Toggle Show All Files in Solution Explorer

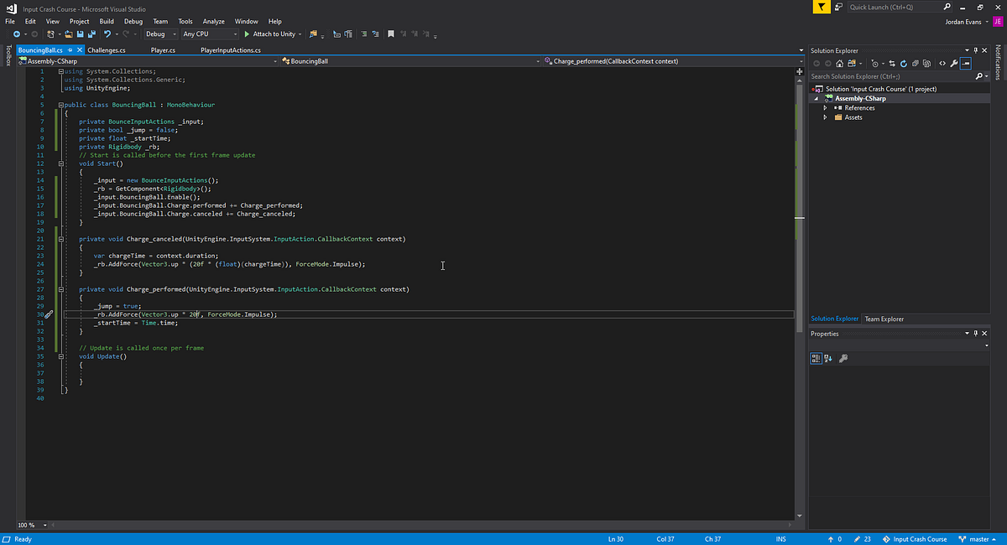926,64
